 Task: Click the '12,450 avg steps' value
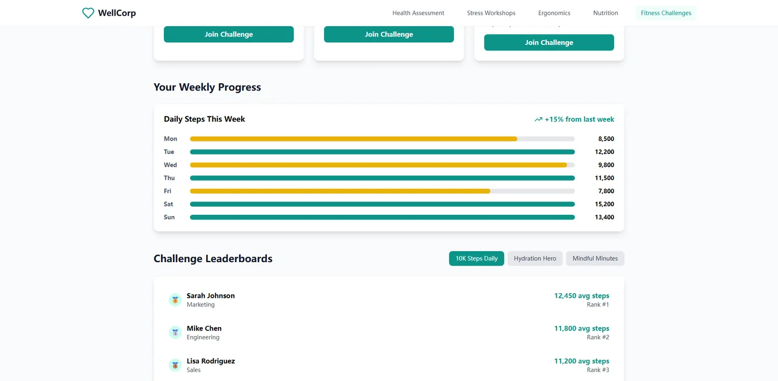pyautogui.click(x=581, y=295)
